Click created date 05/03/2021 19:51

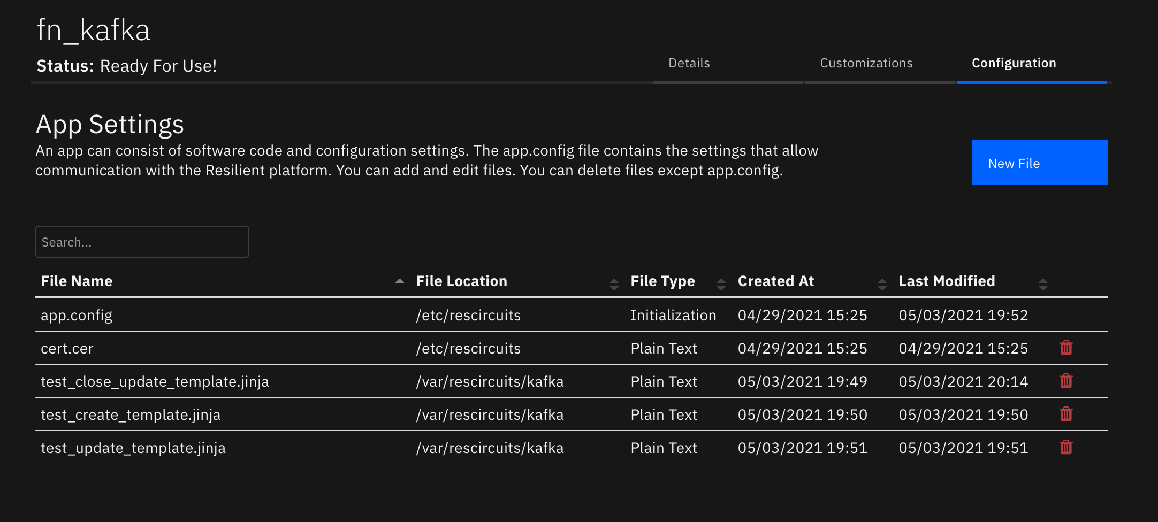tap(802, 448)
